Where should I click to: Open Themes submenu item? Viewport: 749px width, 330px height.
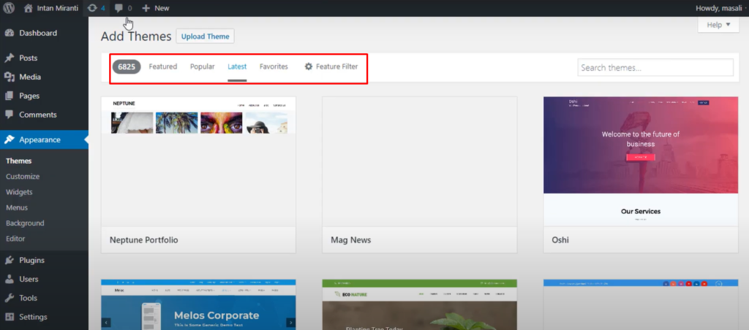click(x=18, y=161)
